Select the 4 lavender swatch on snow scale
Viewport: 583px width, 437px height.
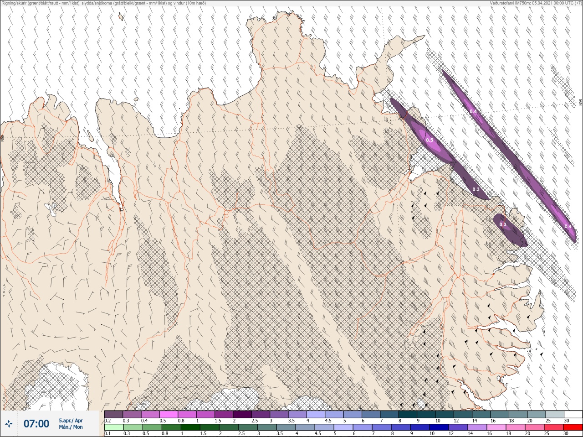click(x=316, y=414)
